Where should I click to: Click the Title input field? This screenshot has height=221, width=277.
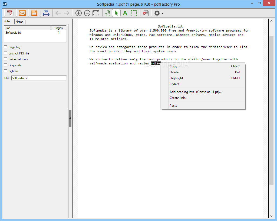coord(39,78)
